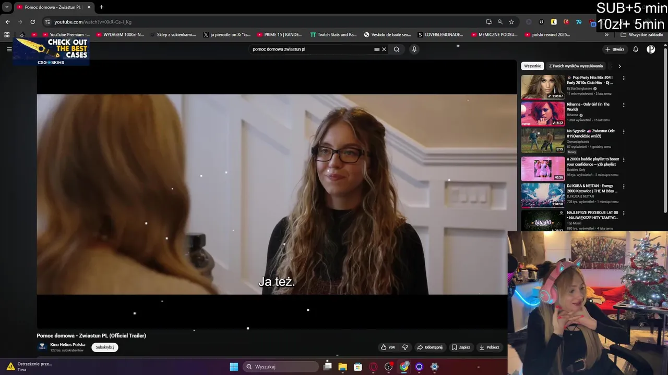The height and width of the screenshot is (375, 668).
Task: Open a new browser tab
Action: click(x=101, y=7)
